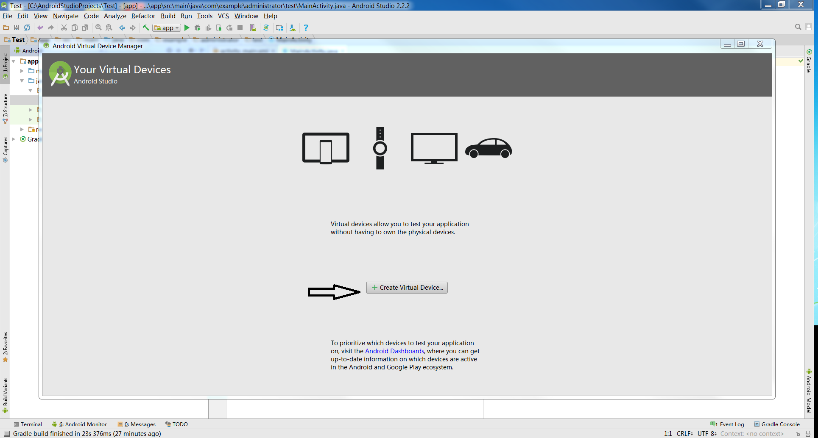Open the Gradle Console tab
Screen dimensions: 818x438
777,424
